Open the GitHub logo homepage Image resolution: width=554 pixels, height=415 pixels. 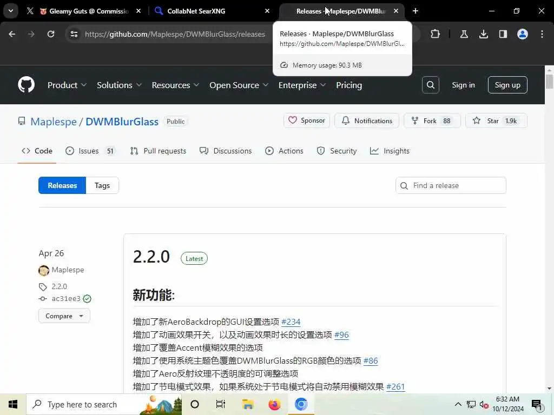pyautogui.click(x=26, y=85)
